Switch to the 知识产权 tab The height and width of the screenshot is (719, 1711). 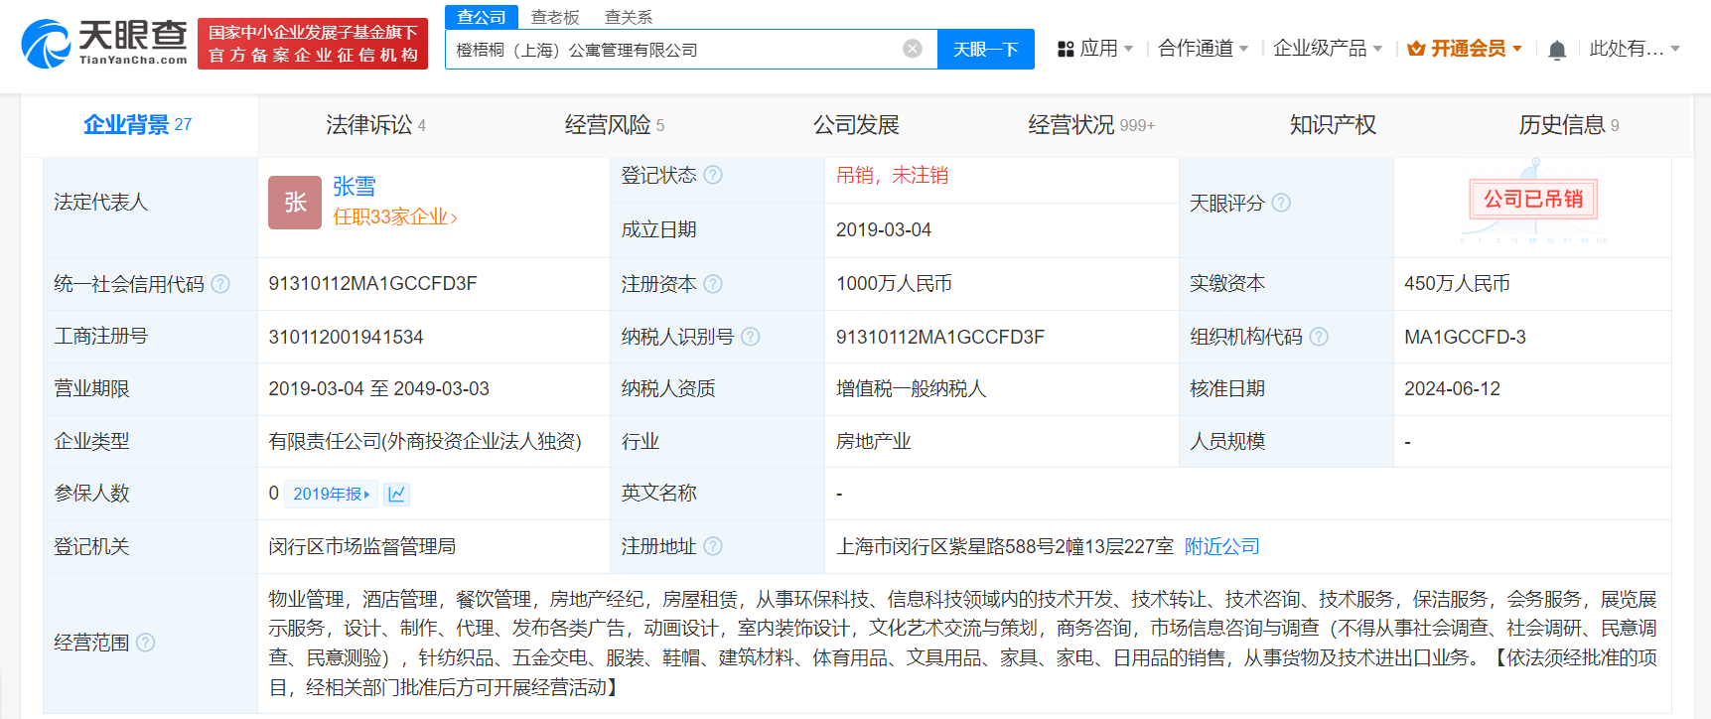1333,125
